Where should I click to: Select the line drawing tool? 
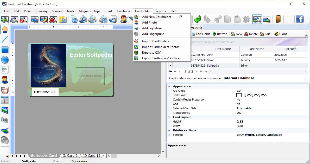point(5,39)
